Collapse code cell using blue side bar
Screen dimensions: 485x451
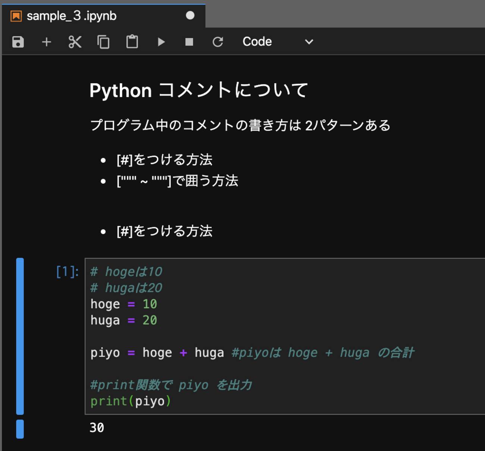coord(20,336)
